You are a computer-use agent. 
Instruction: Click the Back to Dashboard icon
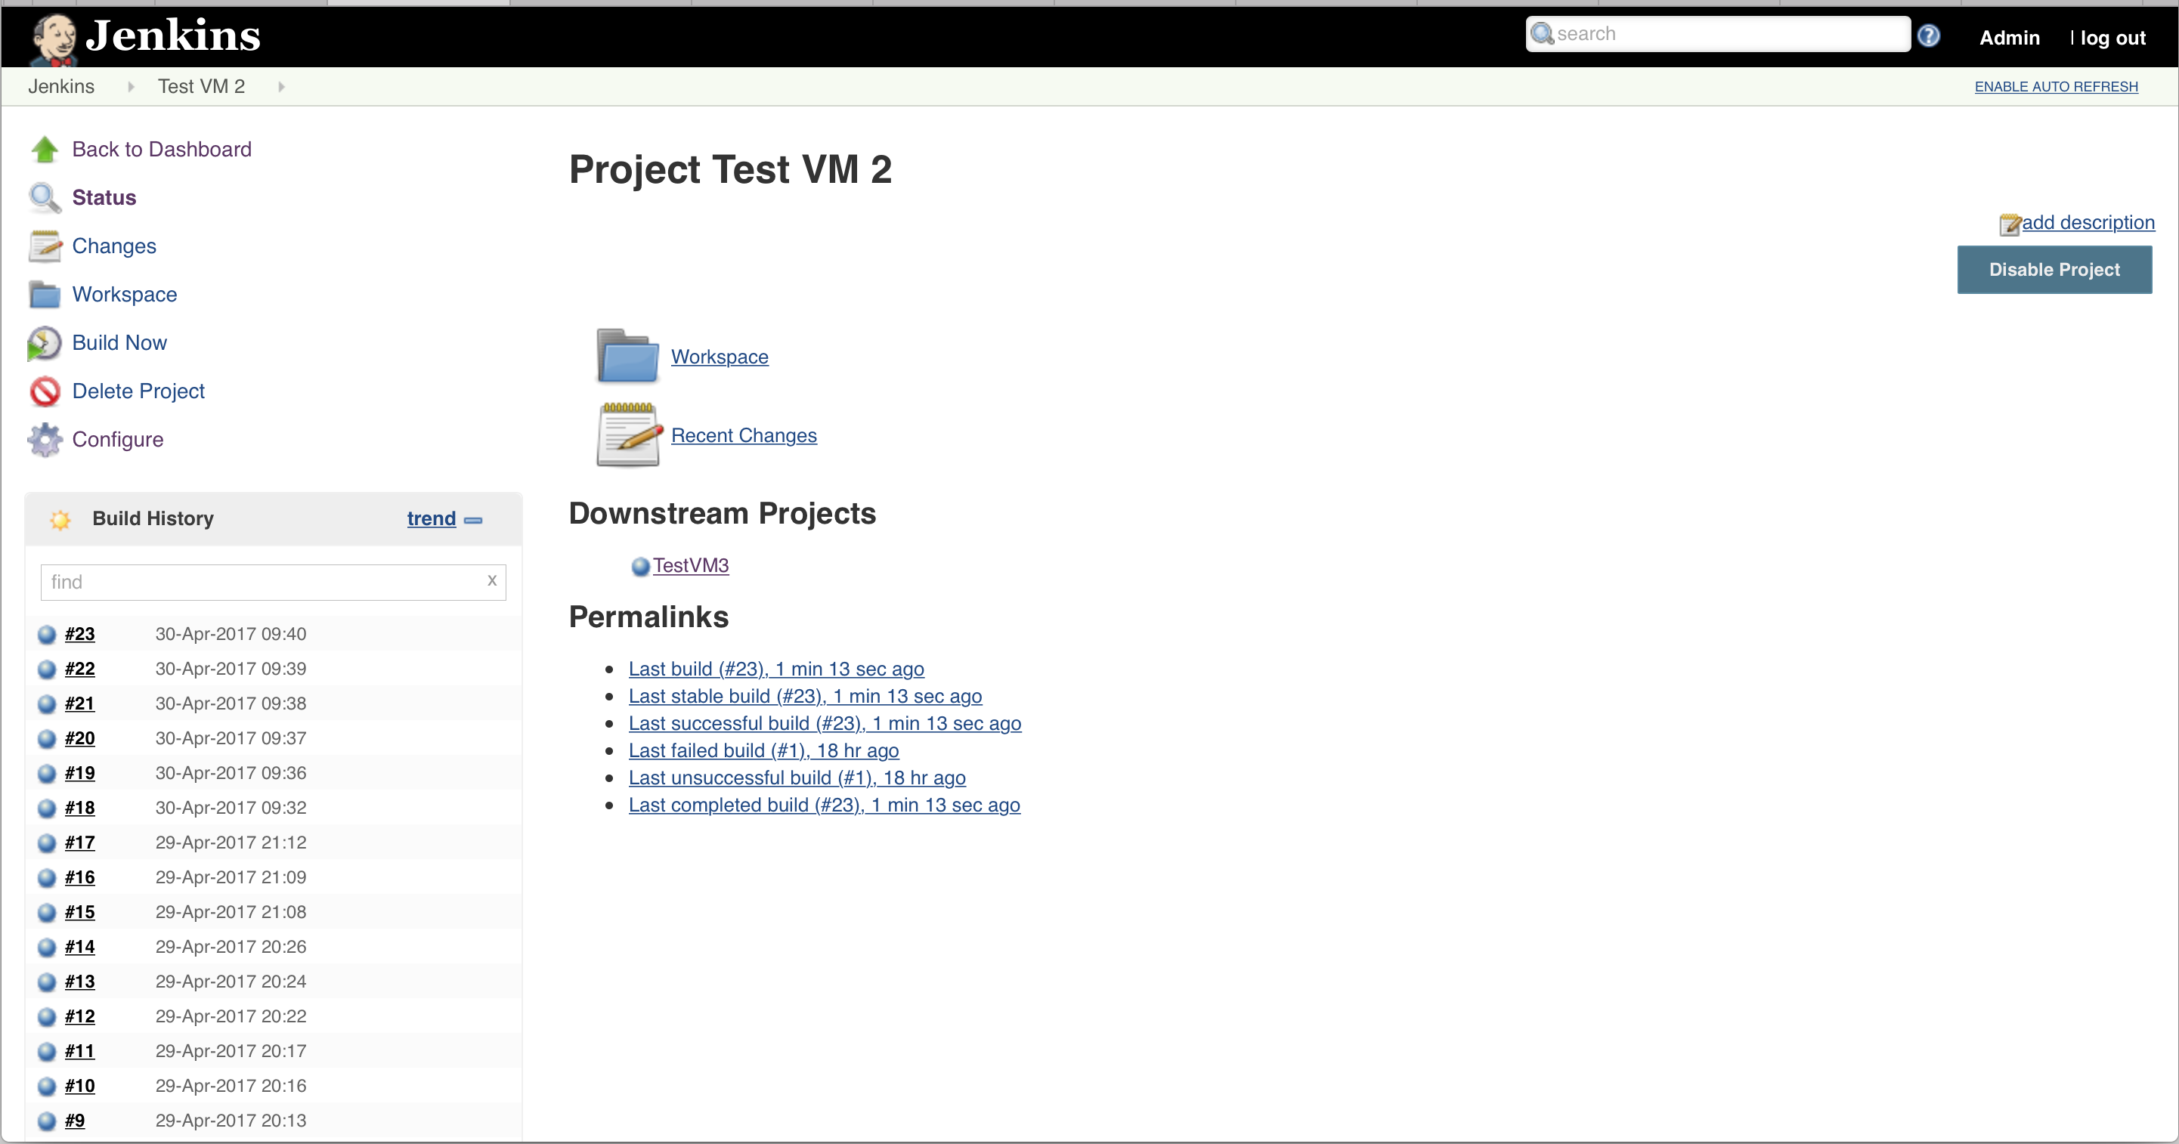click(45, 147)
